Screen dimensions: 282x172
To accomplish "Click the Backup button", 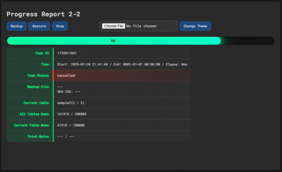I will point(17,26).
